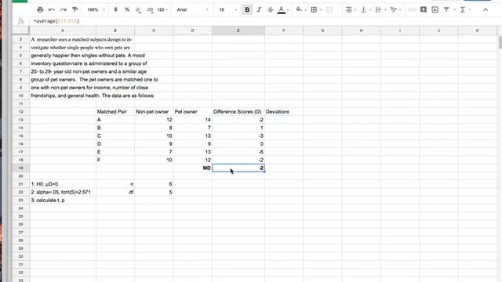
Task: Click the Print icon
Action: (x=40, y=10)
